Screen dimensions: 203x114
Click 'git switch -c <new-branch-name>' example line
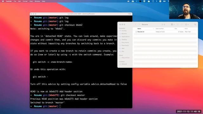pos(52,62)
